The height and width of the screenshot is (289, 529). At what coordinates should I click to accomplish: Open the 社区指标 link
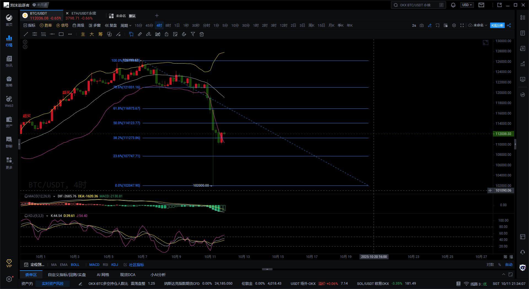click(136, 265)
